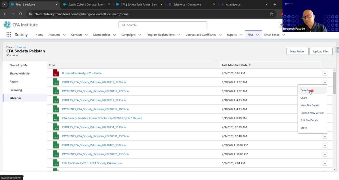The height and width of the screenshot is (180, 339).
Task: Expand the Files nav dropdown
Action: pos(257,35)
